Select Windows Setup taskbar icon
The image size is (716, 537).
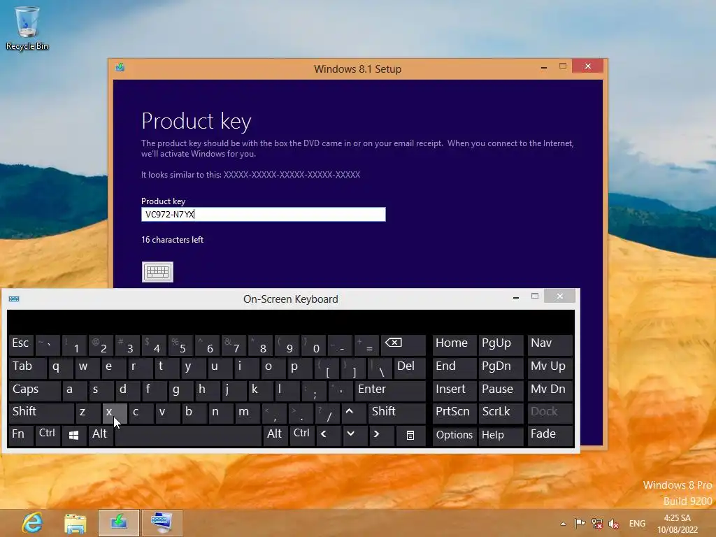tap(119, 523)
